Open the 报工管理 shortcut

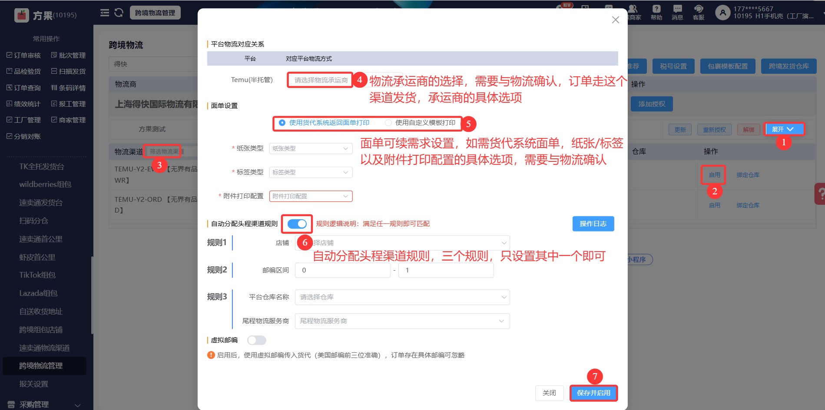[68, 104]
